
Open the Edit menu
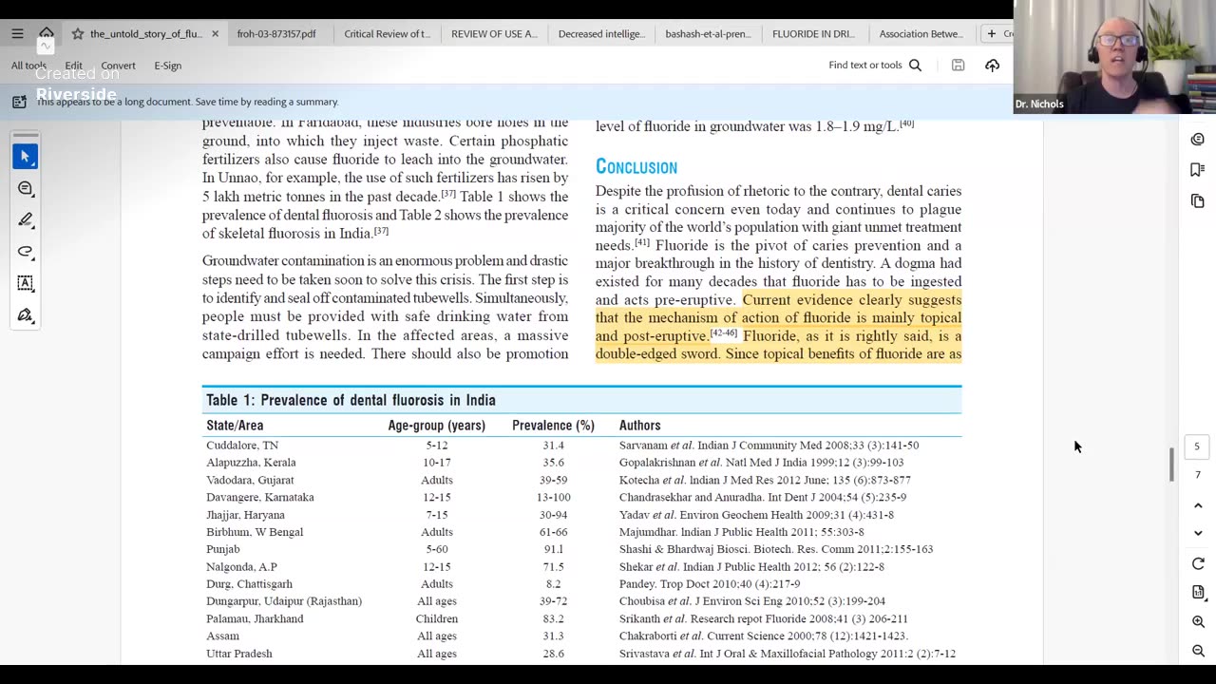[73, 66]
